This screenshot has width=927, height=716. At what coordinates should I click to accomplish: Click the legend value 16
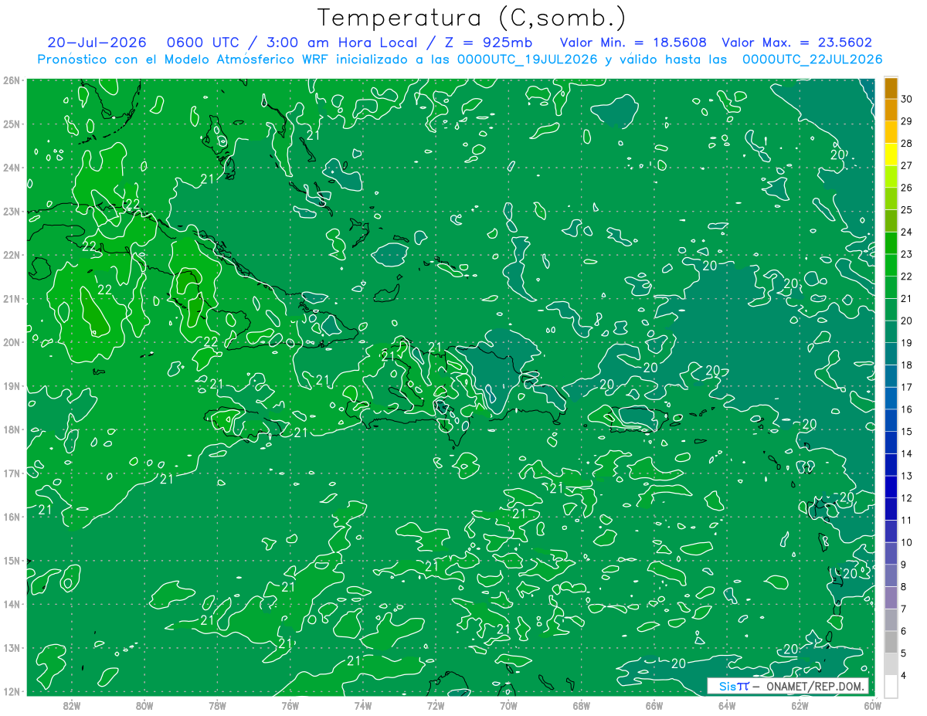tap(907, 409)
